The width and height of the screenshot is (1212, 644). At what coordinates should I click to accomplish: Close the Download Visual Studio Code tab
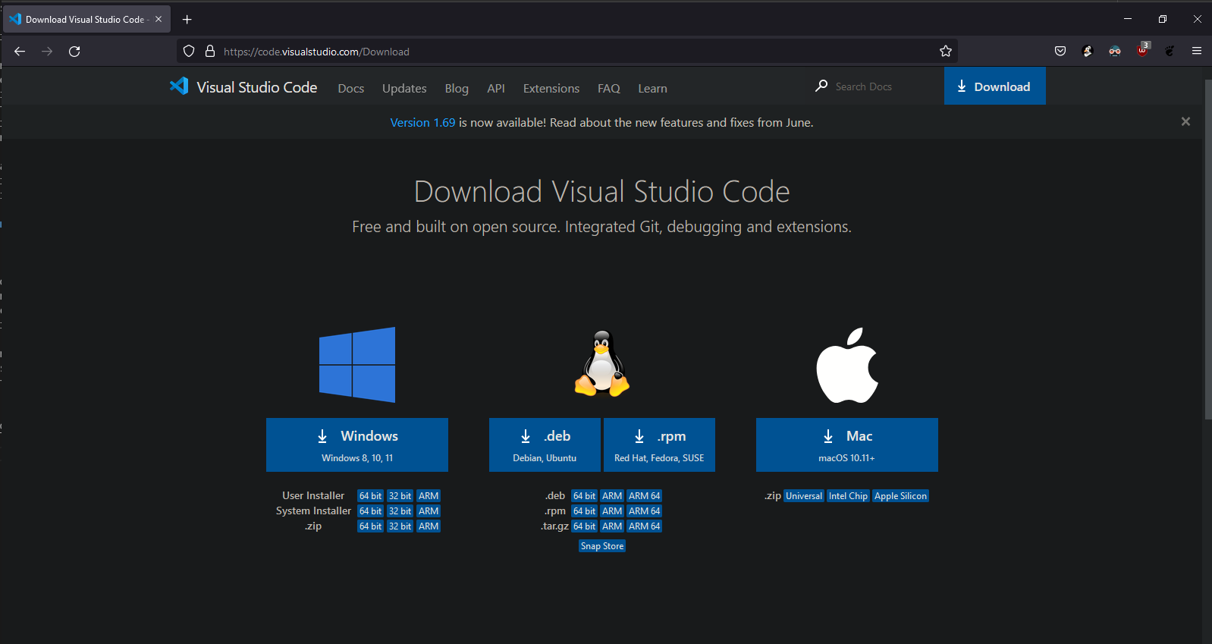159,20
